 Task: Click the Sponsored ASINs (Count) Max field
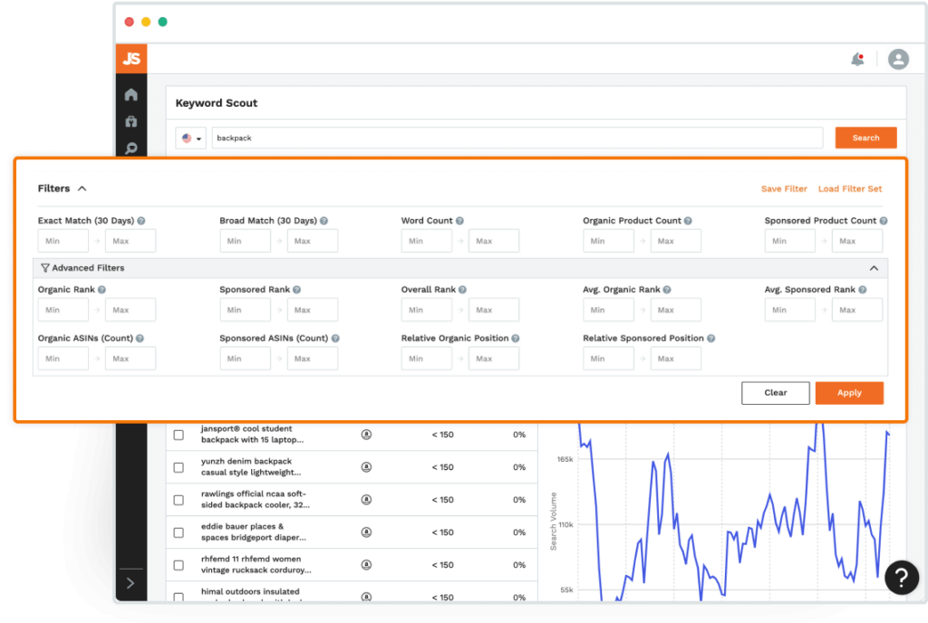pyautogui.click(x=313, y=359)
